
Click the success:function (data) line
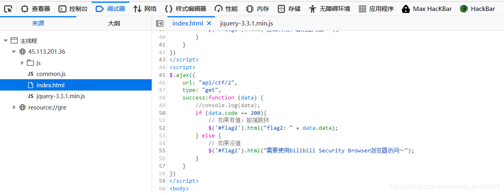pyautogui.click(x=223, y=97)
